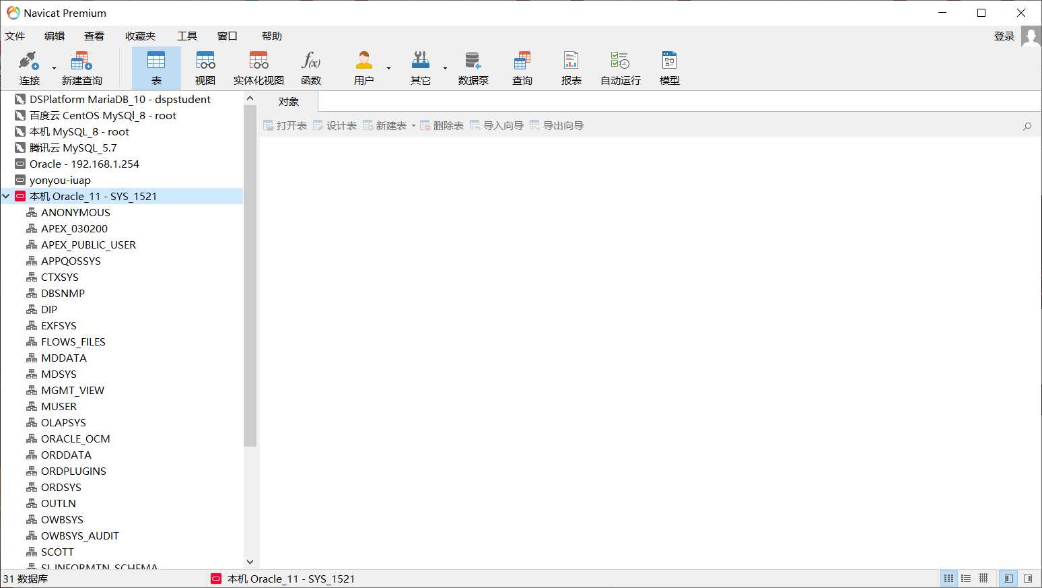Select 百度云 CentOS MySQL_8 - root connection
This screenshot has height=588, width=1042.
point(102,115)
